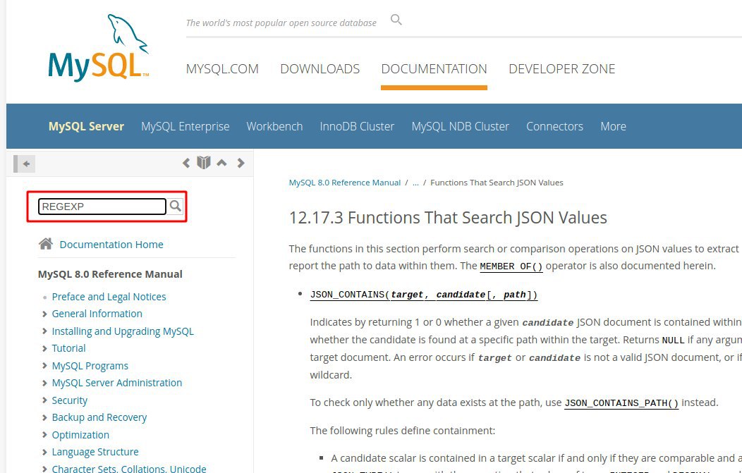Expand the Tutorial tree arrow

click(44, 348)
